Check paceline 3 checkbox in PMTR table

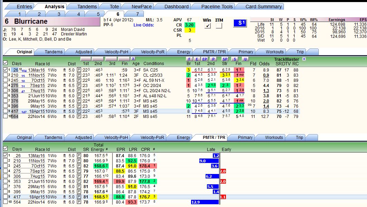[6, 166]
